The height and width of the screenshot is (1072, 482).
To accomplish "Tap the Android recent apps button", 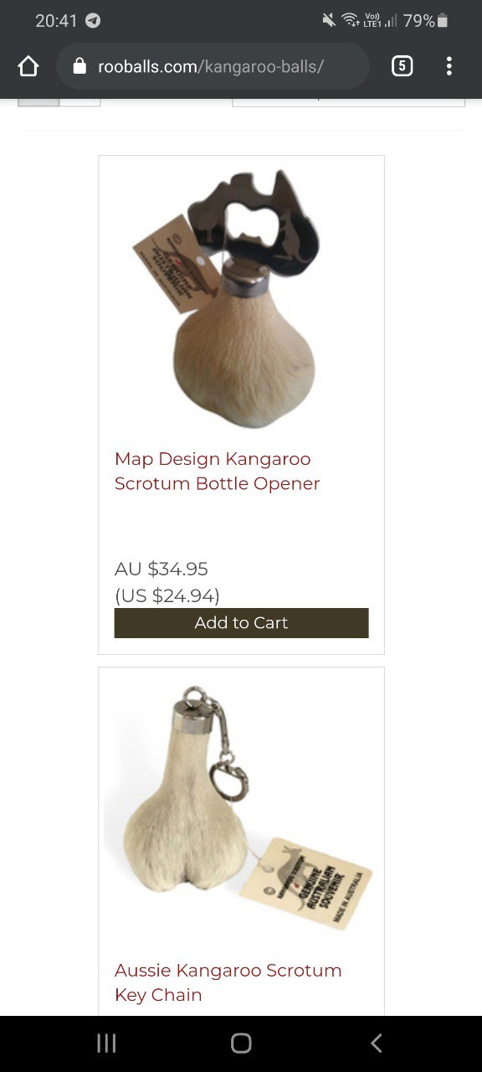I will click(106, 1043).
